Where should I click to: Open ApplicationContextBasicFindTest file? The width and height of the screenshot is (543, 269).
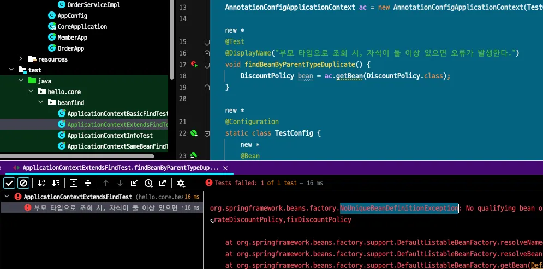click(x=117, y=113)
